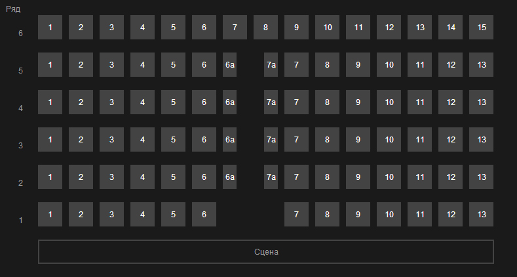Pick seat 6a in row 4
The height and width of the screenshot is (277, 517).
click(x=229, y=102)
